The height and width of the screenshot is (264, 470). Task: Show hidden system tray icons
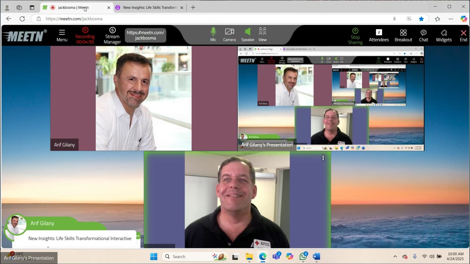point(395,257)
